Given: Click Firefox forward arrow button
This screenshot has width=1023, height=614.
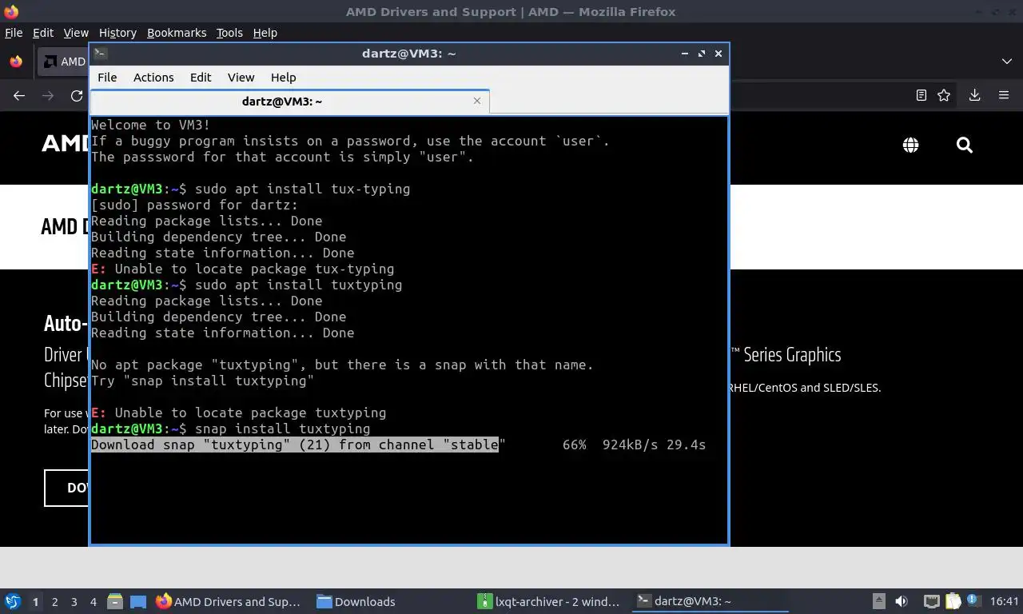Looking at the screenshot, I should pyautogui.click(x=48, y=95).
